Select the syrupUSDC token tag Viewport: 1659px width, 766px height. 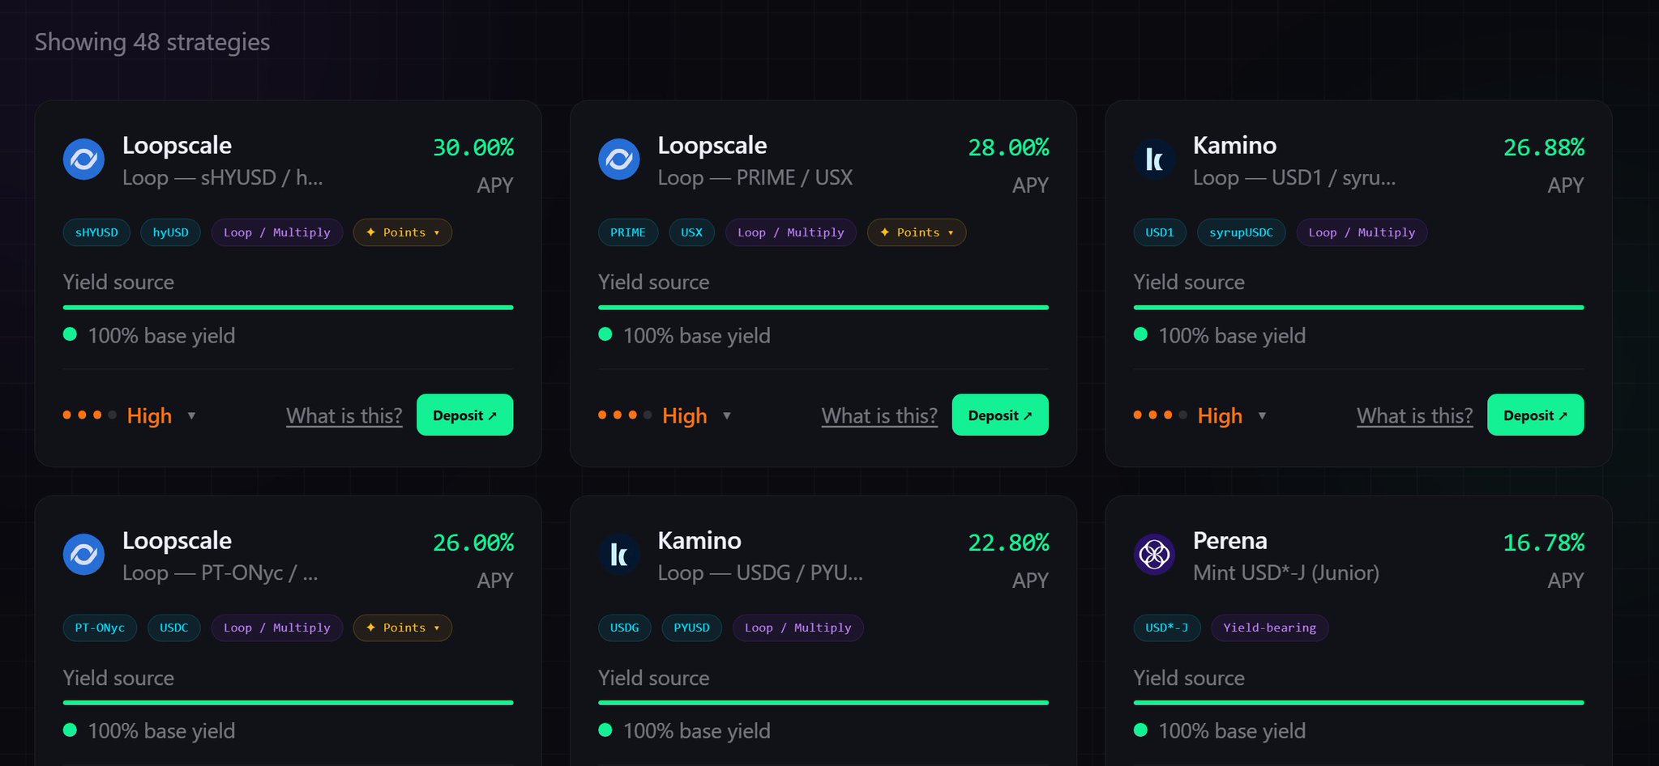pyautogui.click(x=1241, y=232)
